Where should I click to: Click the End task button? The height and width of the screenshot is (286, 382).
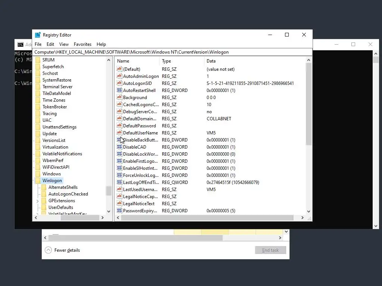tap(270, 250)
